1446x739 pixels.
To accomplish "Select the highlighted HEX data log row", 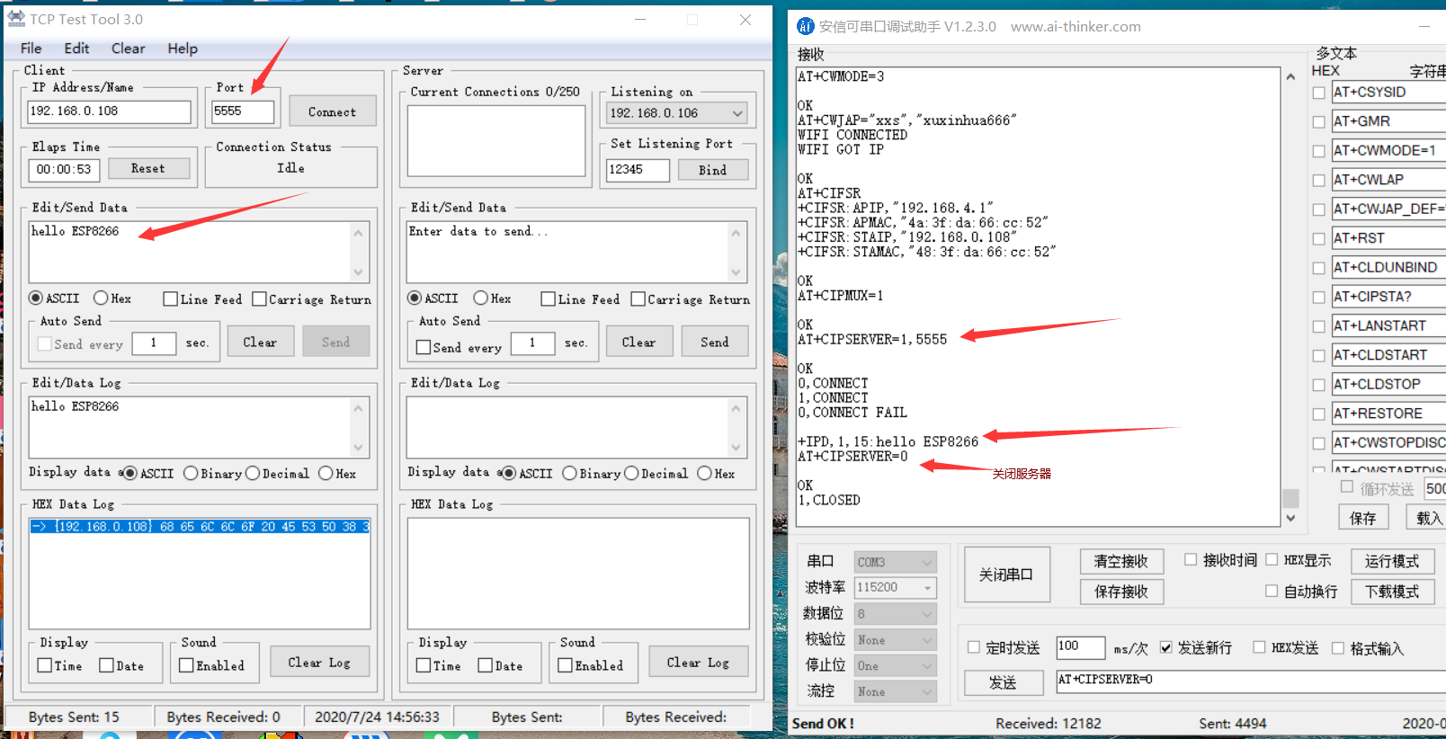I will coord(200,527).
